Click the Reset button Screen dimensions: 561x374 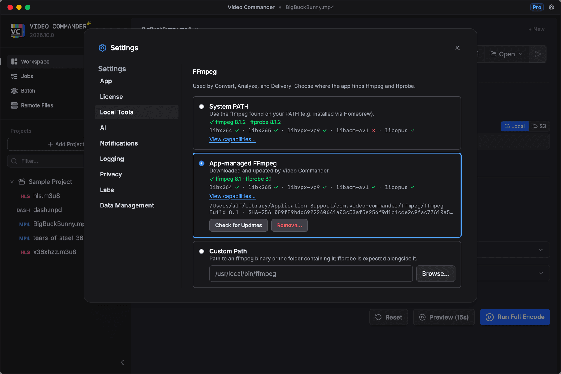coord(389,317)
